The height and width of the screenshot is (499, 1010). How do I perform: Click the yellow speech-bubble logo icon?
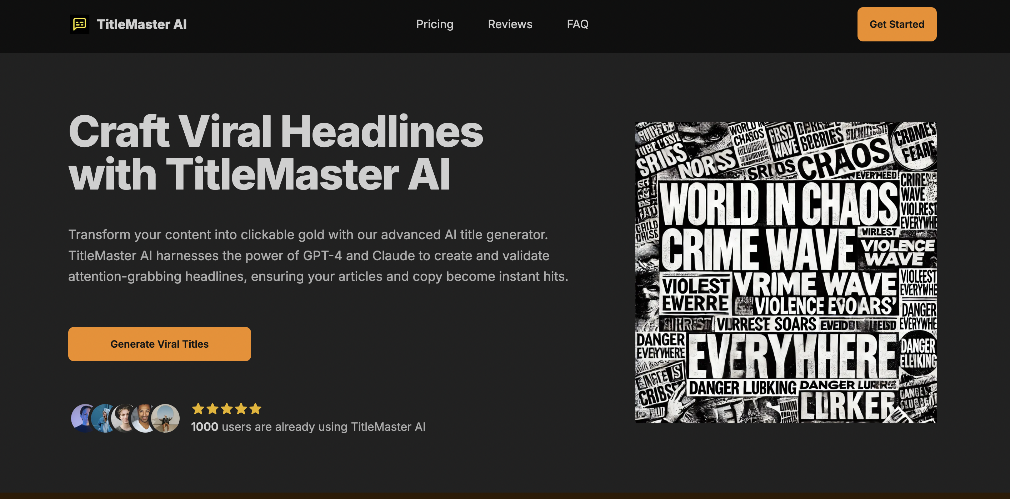point(80,24)
